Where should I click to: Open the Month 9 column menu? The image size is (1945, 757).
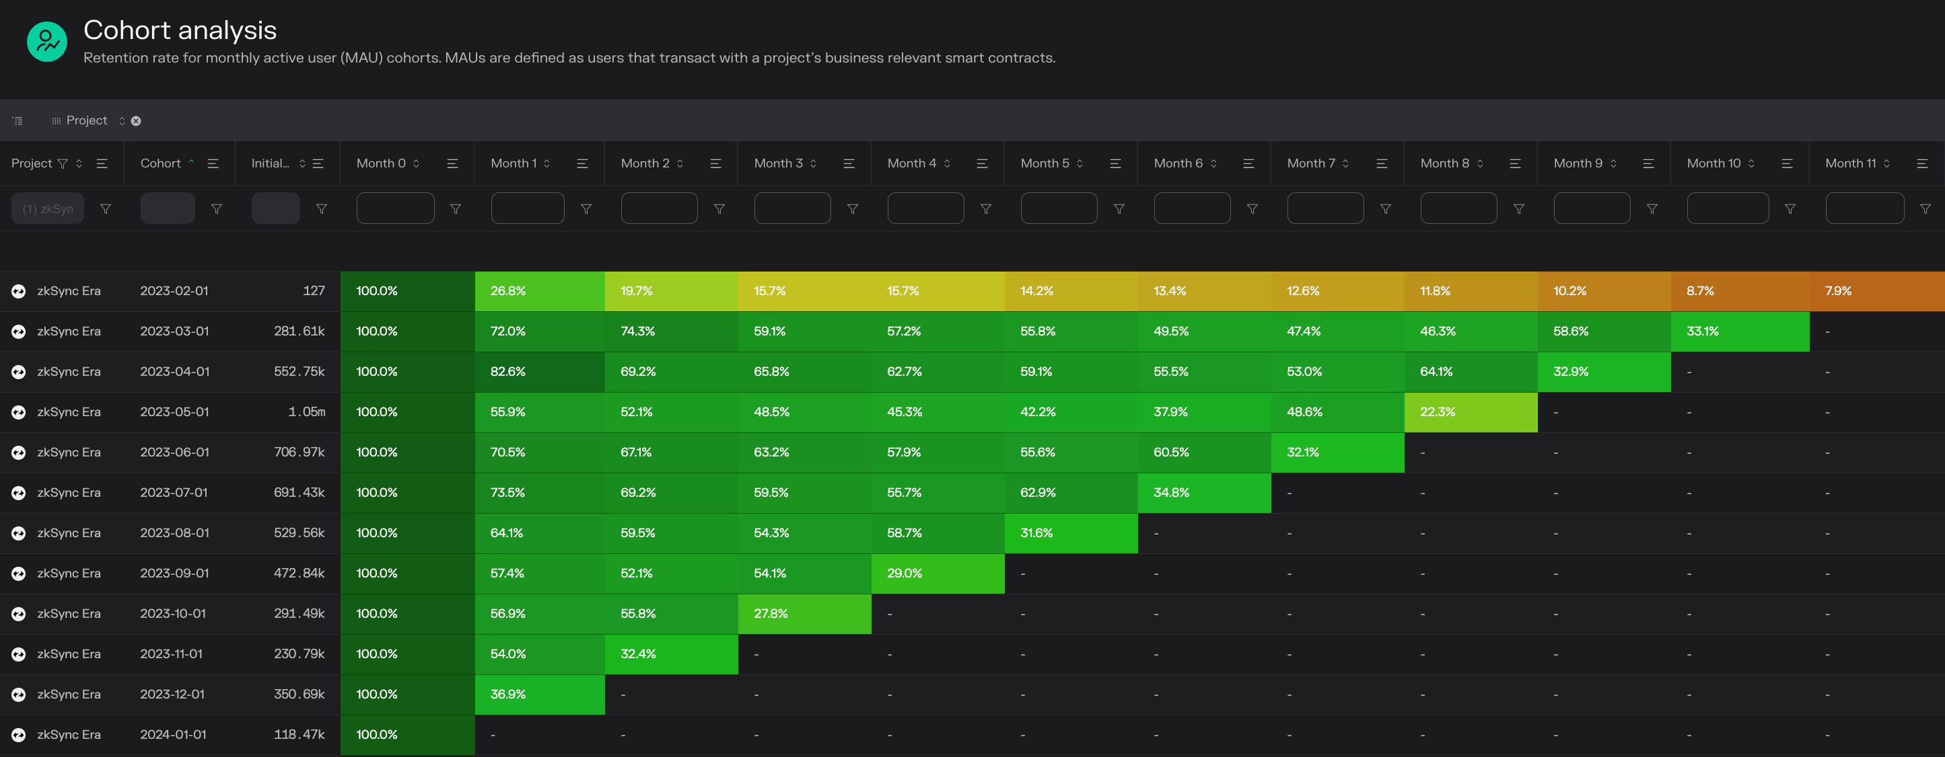1648,163
